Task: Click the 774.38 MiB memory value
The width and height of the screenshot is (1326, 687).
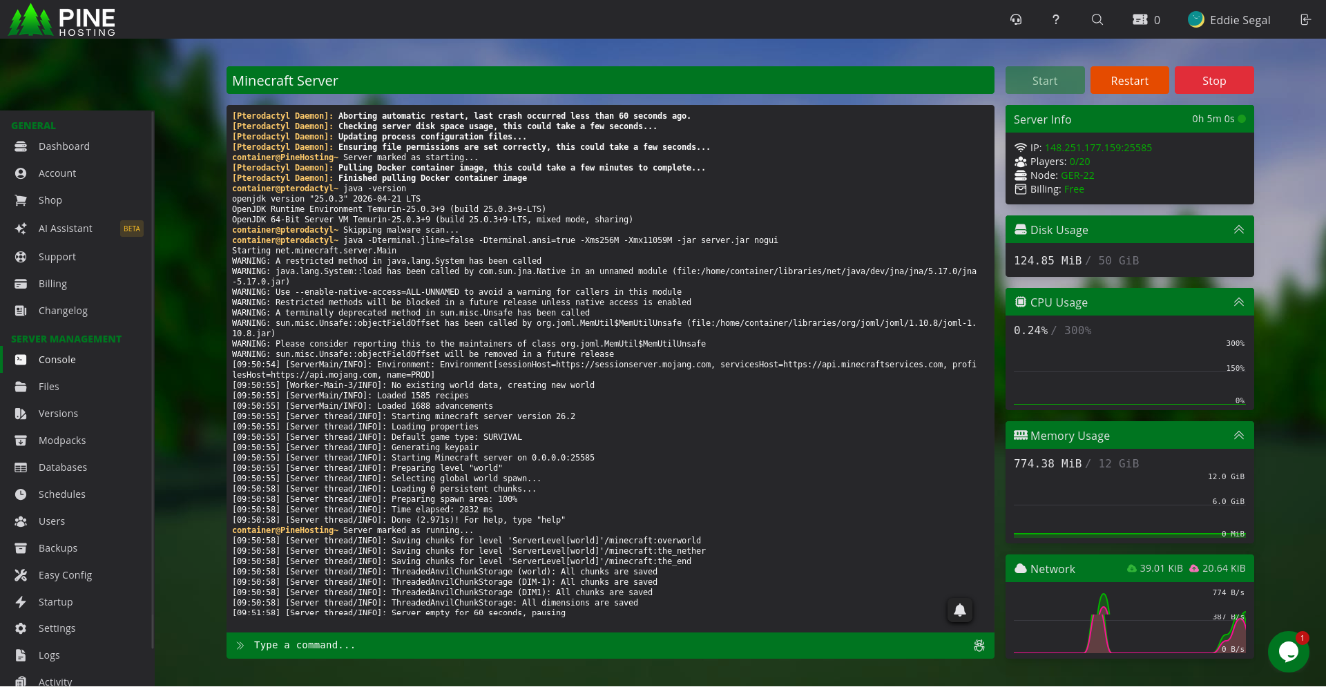Action: 1047,463
